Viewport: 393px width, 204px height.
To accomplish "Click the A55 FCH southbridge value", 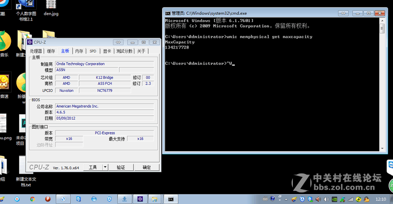I will pos(105,83).
